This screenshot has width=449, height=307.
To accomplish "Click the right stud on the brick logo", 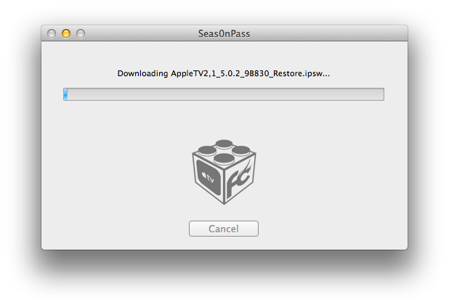I will coord(241,150).
